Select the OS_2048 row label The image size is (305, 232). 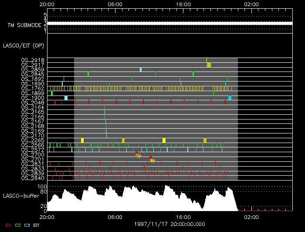(33, 102)
